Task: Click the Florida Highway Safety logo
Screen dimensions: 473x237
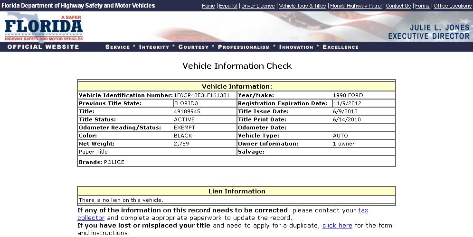Action: [44, 27]
